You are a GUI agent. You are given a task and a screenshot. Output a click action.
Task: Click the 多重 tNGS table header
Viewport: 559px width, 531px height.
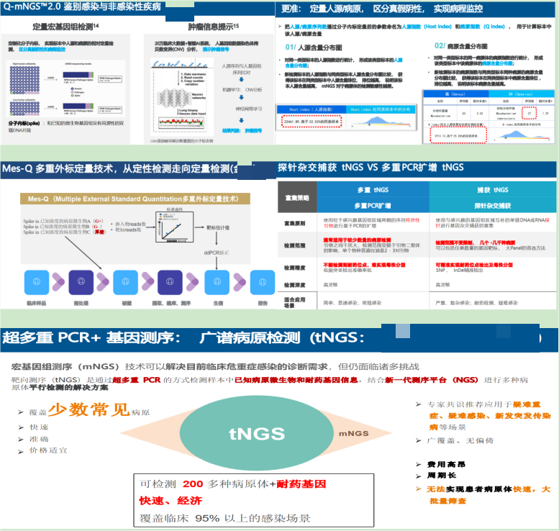coord(373,190)
